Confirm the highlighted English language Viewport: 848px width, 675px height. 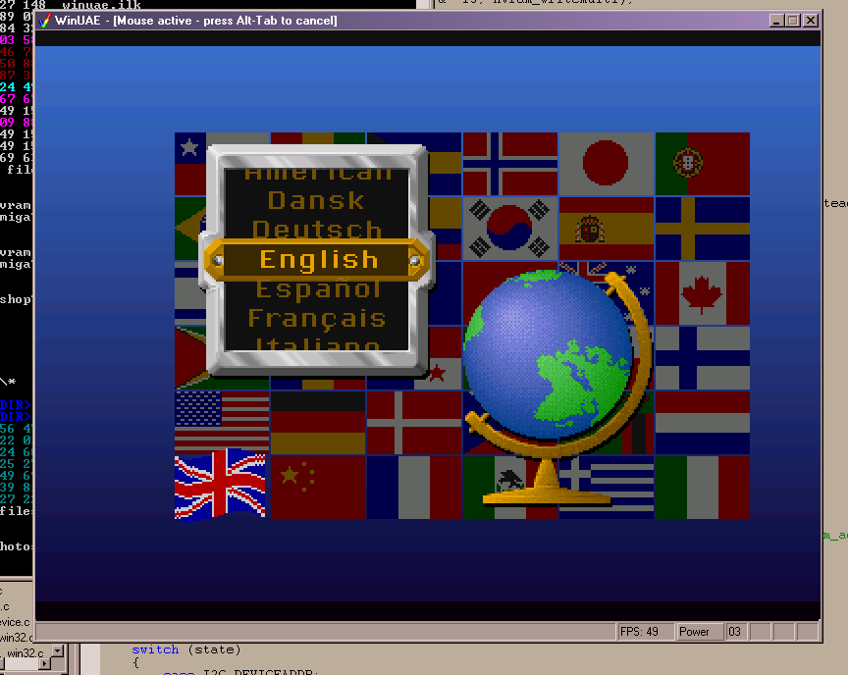pyautogui.click(x=319, y=260)
